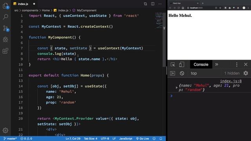Viewport: 251px width, 141px height.
Task: Click the compare changes icon in editor toolbar
Action: pyautogui.click(x=146, y=4)
